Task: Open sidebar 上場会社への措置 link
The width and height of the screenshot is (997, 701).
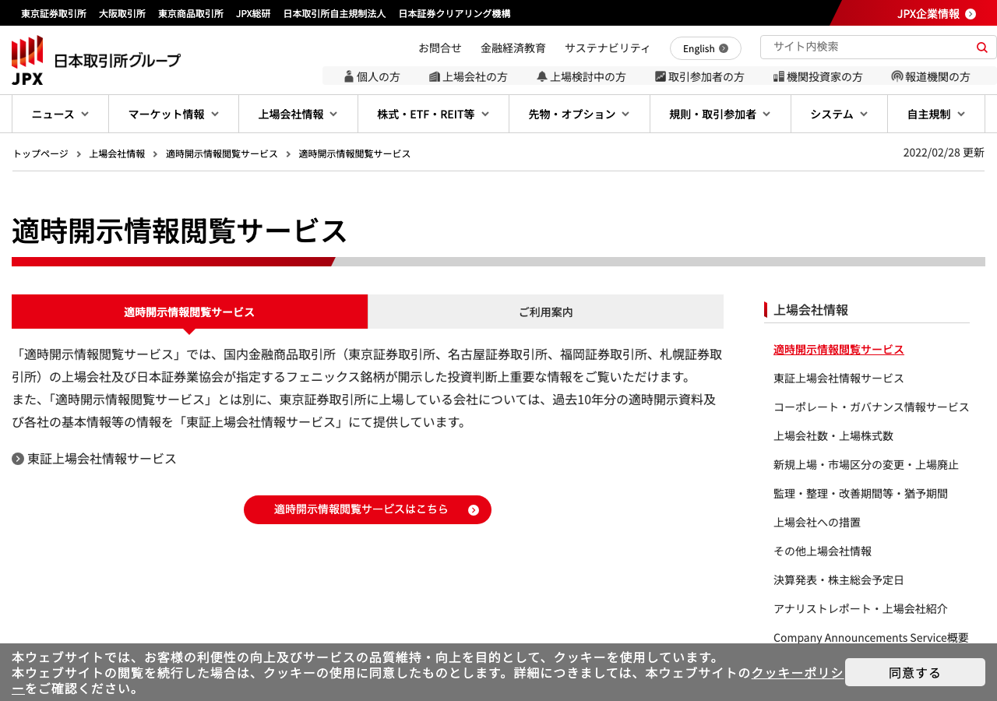Action: tap(817, 522)
